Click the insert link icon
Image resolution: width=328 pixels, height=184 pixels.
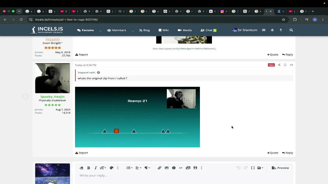[x=159, y=168]
